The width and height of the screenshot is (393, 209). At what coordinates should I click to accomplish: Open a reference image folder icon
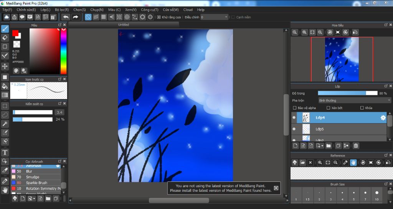pyautogui.click(x=302, y=163)
